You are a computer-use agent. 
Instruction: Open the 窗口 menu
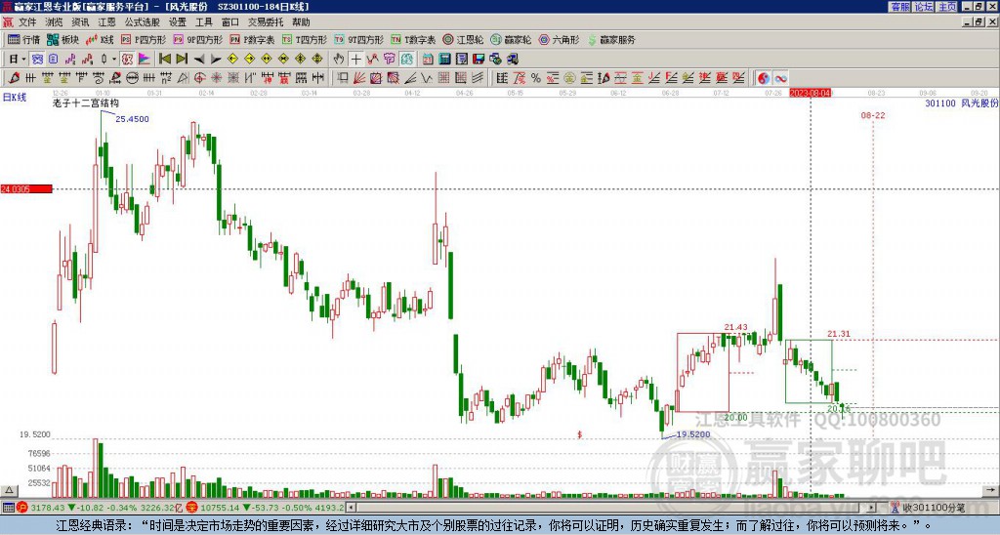(x=230, y=22)
